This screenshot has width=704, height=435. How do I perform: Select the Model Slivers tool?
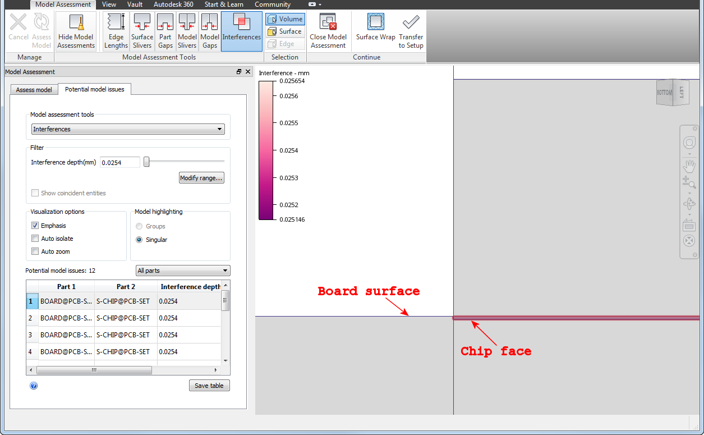[187, 31]
